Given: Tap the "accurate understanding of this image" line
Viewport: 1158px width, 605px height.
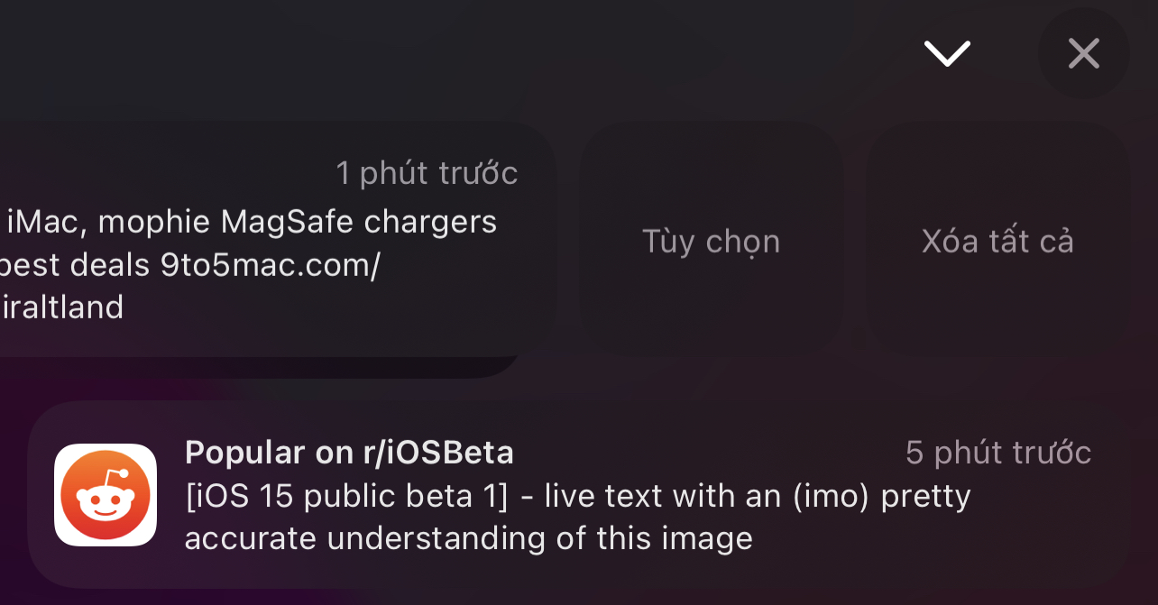Looking at the screenshot, I should (x=468, y=538).
